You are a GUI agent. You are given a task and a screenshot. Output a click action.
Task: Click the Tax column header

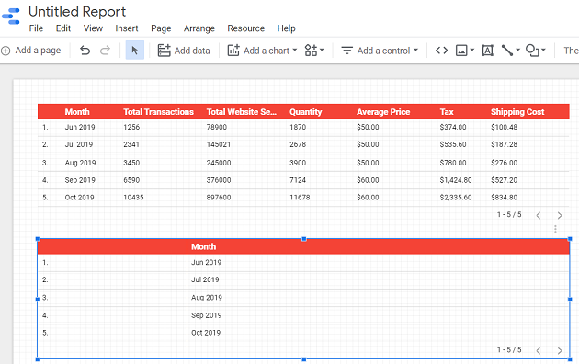pyautogui.click(x=447, y=112)
